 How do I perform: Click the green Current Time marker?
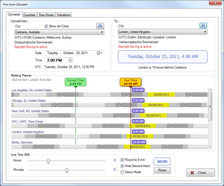tap(76, 82)
